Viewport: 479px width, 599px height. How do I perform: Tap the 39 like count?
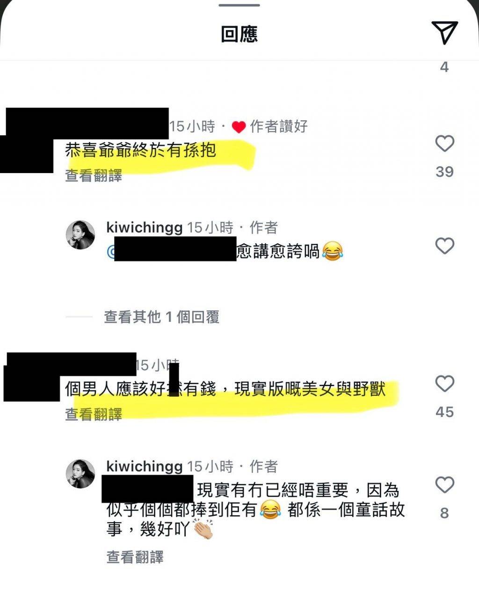click(x=444, y=172)
